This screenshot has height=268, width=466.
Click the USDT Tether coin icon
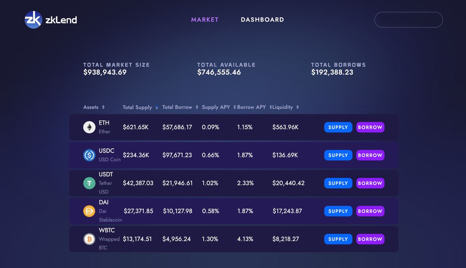pos(89,183)
